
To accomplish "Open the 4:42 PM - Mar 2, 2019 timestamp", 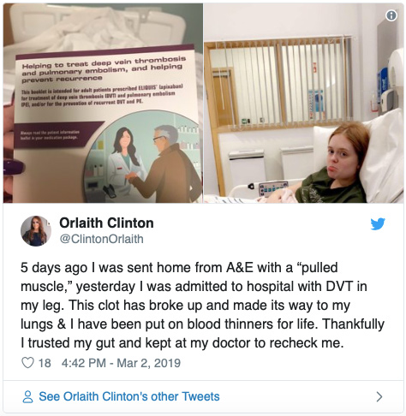I will tap(121, 363).
